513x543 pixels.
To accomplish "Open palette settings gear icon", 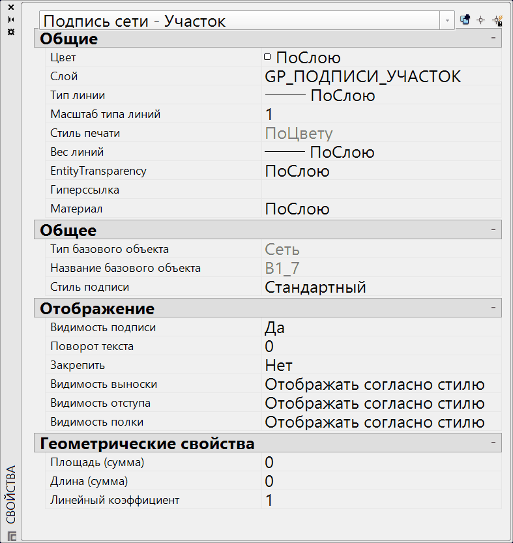I will coord(11,32).
